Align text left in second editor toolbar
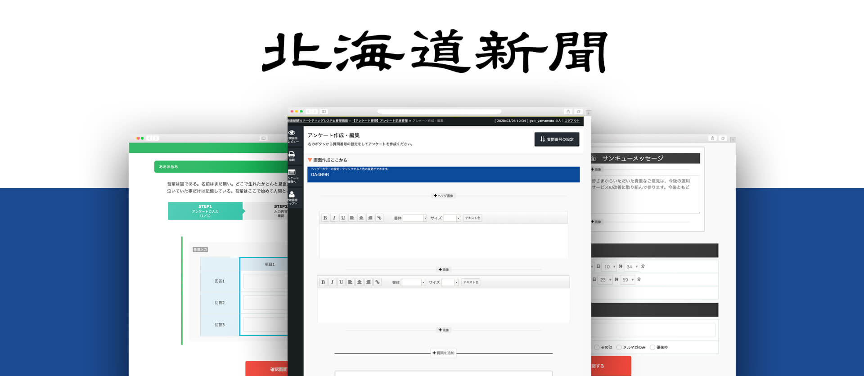The width and height of the screenshot is (864, 376). (350, 282)
